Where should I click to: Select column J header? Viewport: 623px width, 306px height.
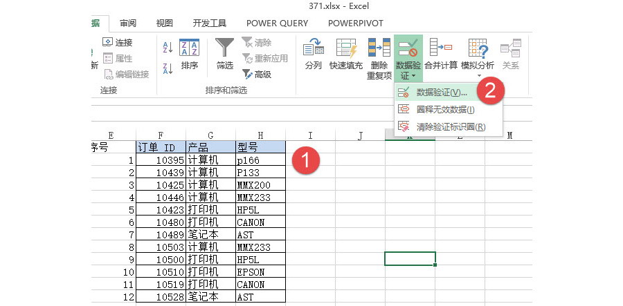coord(360,135)
